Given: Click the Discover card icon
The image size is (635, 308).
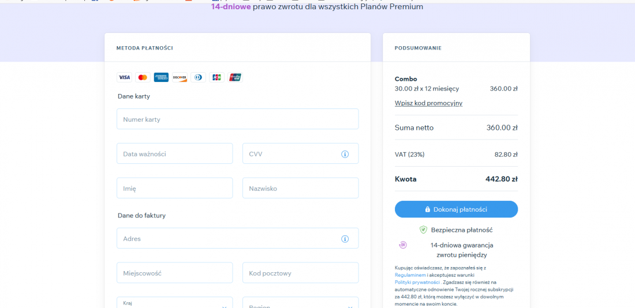Looking at the screenshot, I should point(180,77).
